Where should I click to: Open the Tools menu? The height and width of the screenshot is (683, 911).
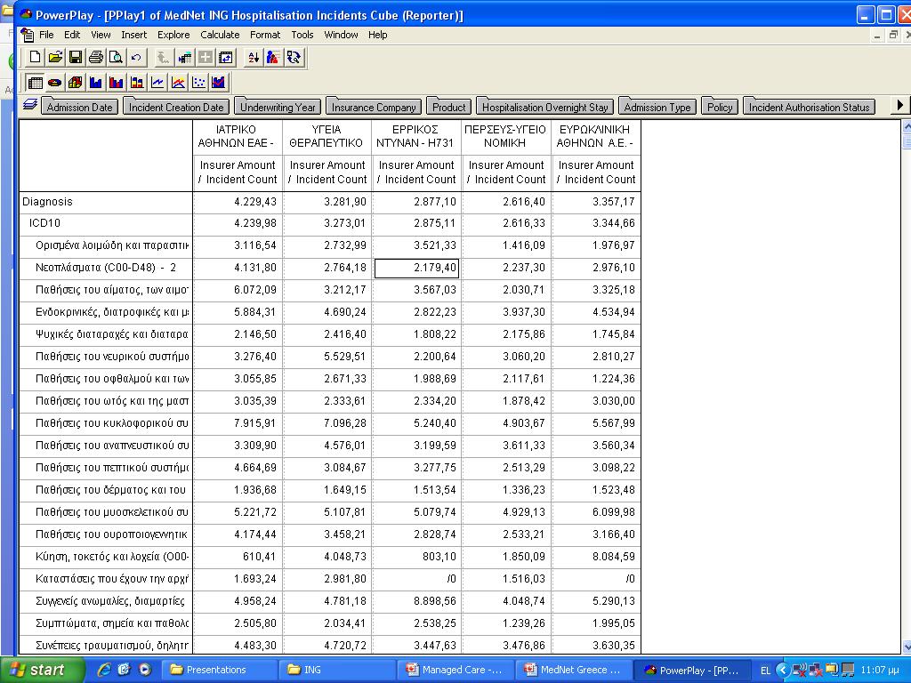[x=302, y=35]
